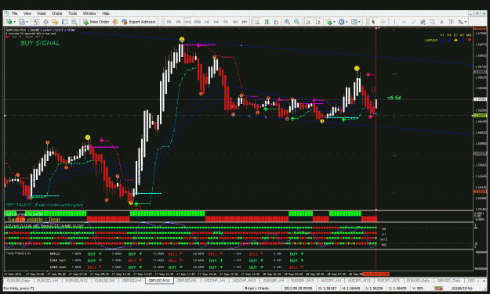This screenshot has width=490, height=294.
Task: Open the Profiles toolbar icon
Action: pyautogui.click(x=21, y=22)
